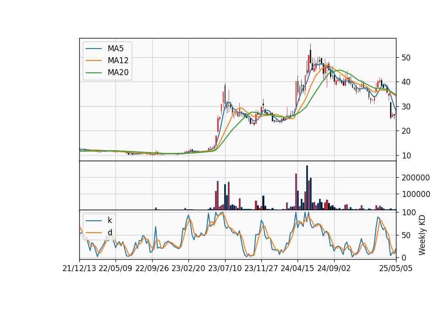Click the highest candlestick wick near 55
Image resolution: width=440 pixels, height=316 pixels.
pos(310,47)
